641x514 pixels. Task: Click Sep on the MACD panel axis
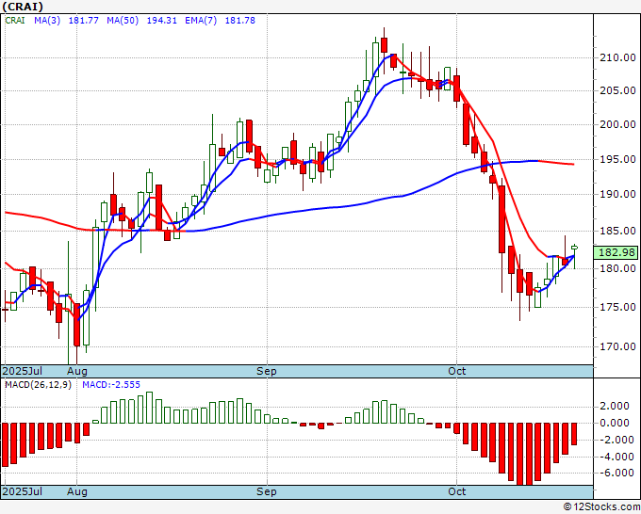267,491
